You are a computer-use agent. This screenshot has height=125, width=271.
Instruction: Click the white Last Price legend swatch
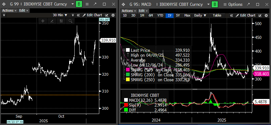coord(128,50)
